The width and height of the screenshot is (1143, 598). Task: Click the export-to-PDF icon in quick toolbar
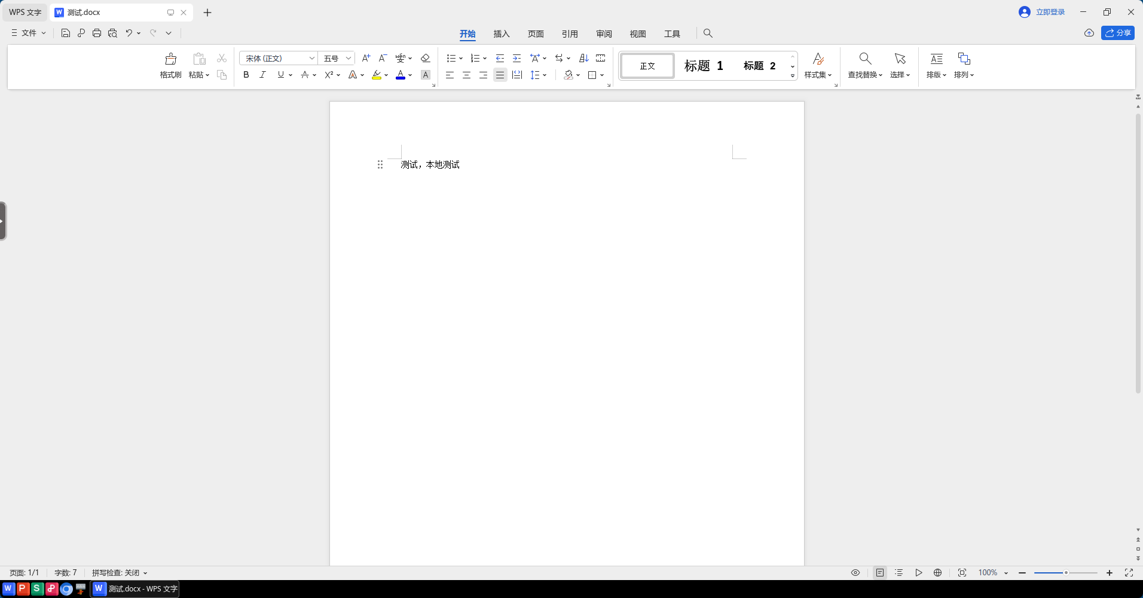pyautogui.click(x=81, y=33)
